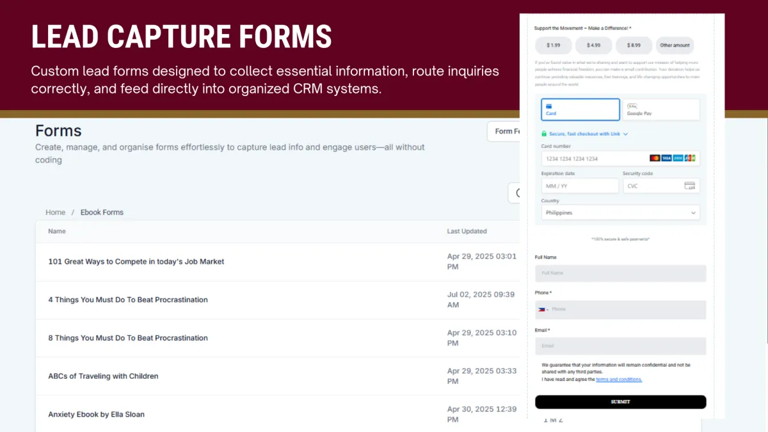The width and height of the screenshot is (768, 432).
Task: Choose the Google Pay icon option
Action: (x=632, y=106)
